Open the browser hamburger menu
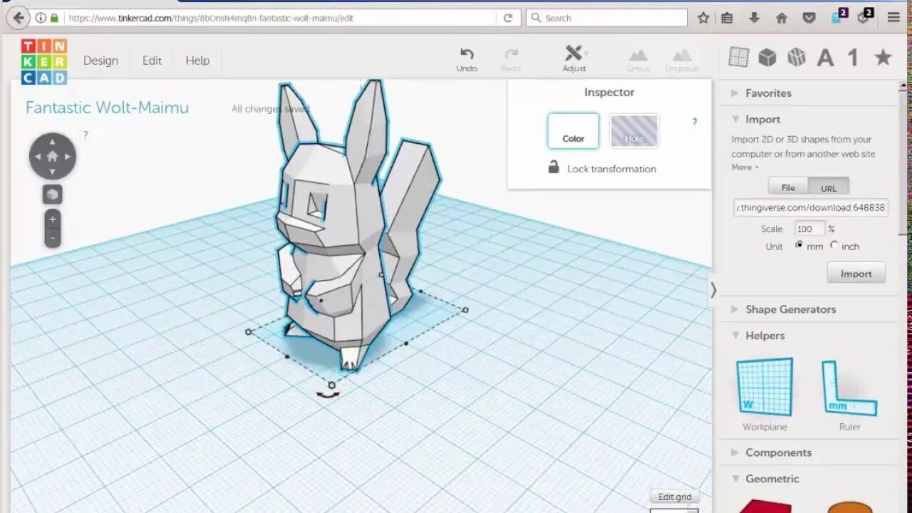 coord(893,18)
